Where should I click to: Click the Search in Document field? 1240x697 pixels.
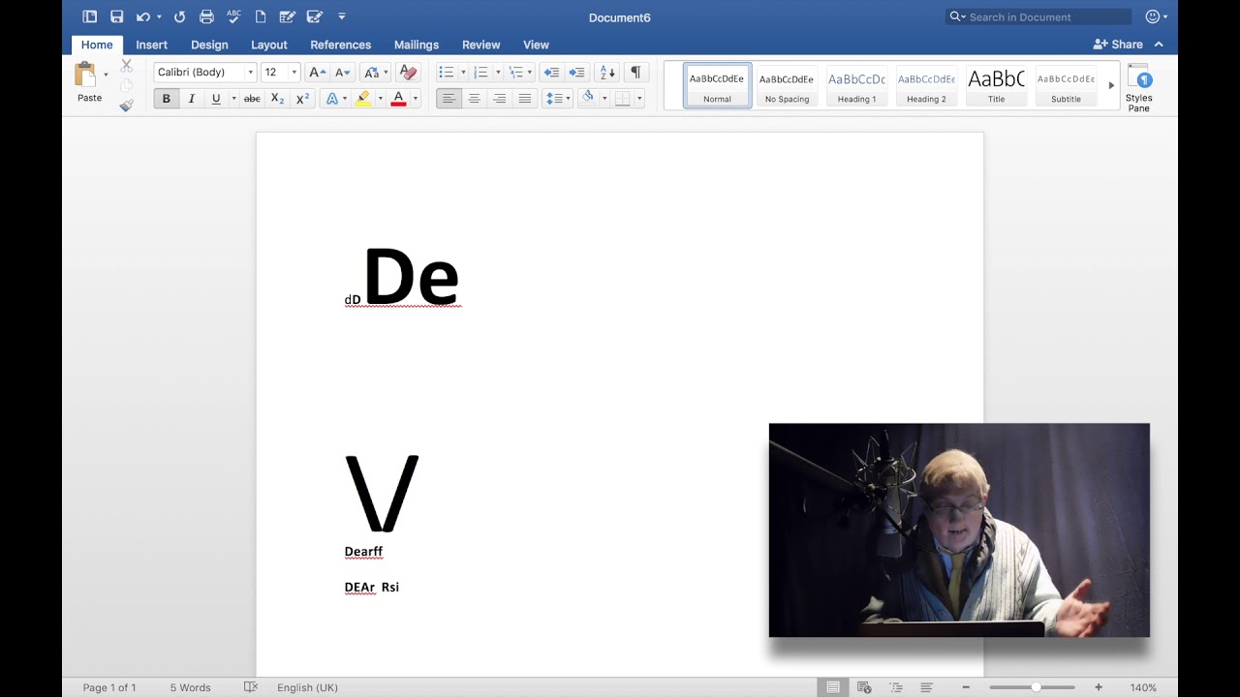(x=1038, y=16)
